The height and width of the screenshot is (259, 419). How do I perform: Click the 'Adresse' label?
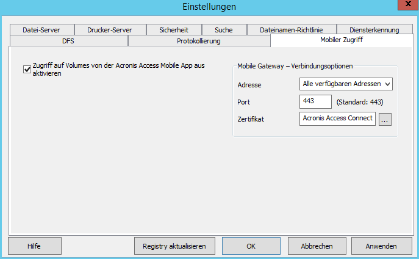(249, 85)
